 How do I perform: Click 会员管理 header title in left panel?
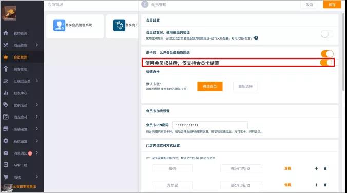coord(55,5)
